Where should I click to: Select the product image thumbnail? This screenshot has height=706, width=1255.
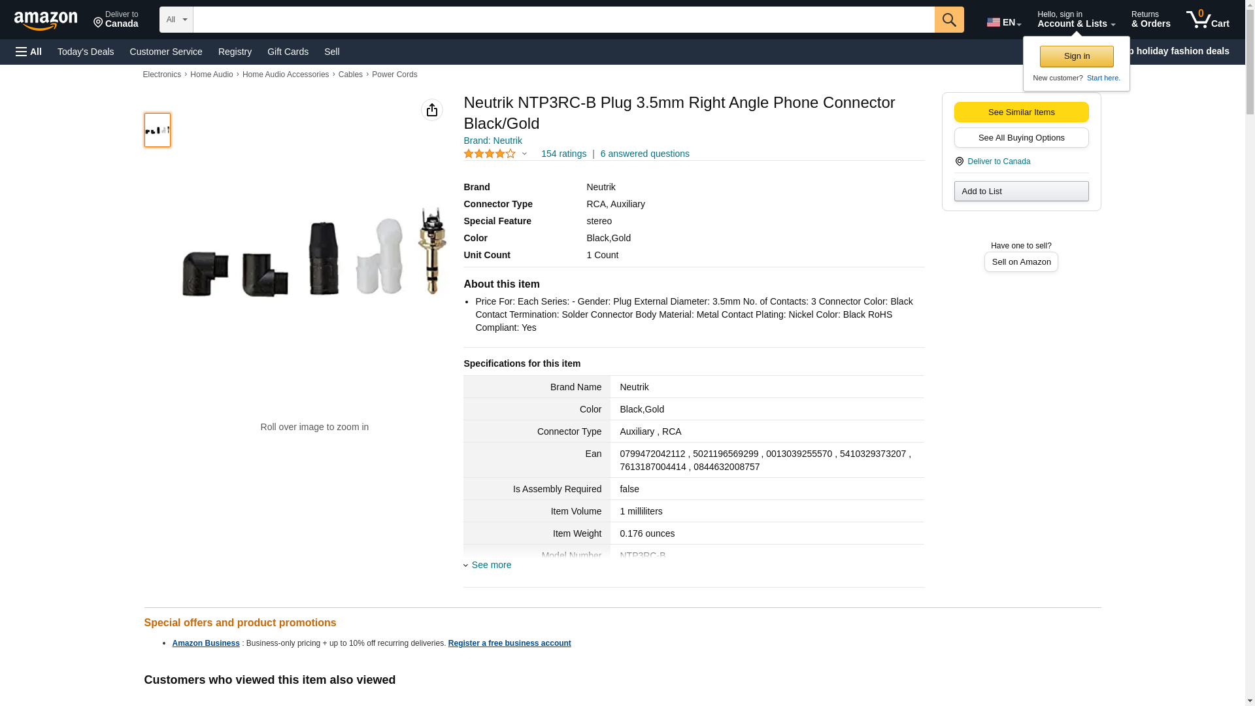click(157, 129)
